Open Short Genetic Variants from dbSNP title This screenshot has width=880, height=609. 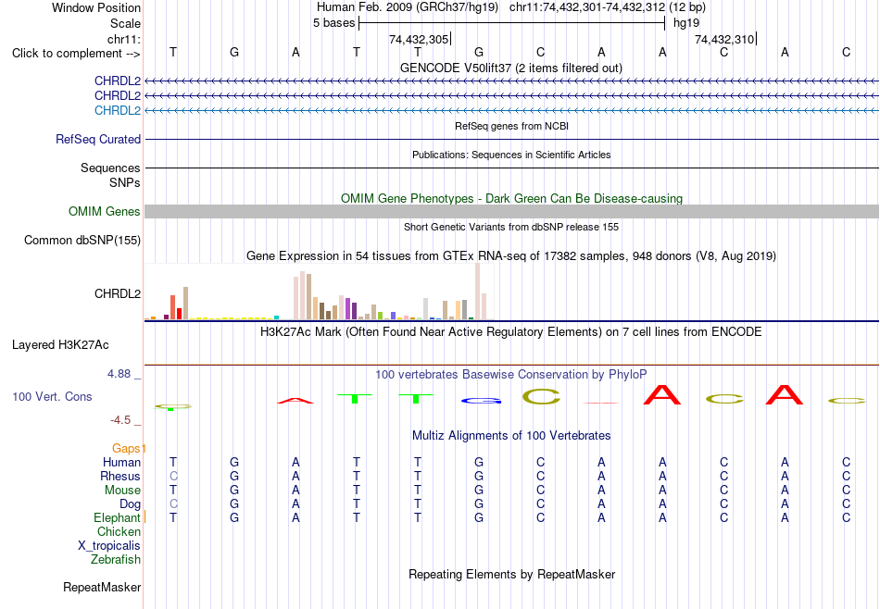511,227
